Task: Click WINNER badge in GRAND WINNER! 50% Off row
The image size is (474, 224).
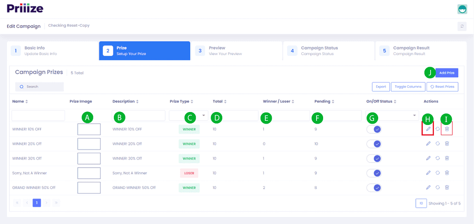Action: 189,188
